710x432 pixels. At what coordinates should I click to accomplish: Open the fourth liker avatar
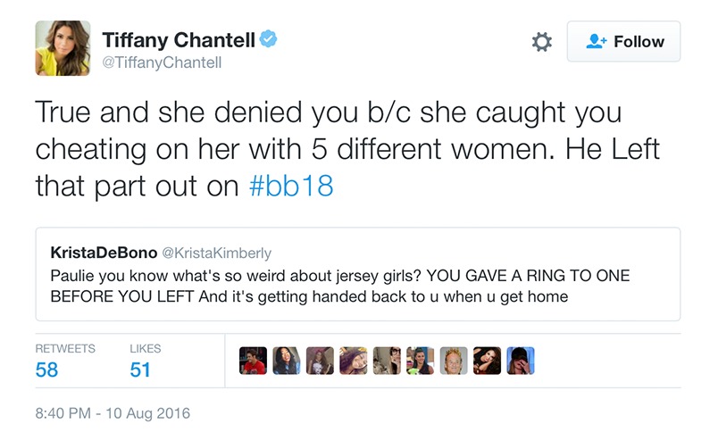(354, 361)
